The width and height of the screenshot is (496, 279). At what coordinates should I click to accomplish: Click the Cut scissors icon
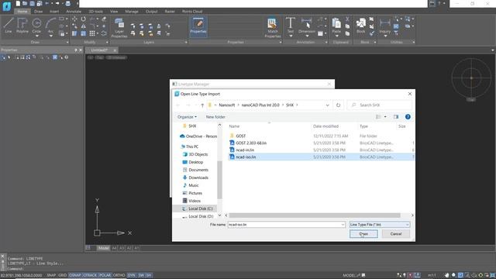pyautogui.click(x=347, y=19)
